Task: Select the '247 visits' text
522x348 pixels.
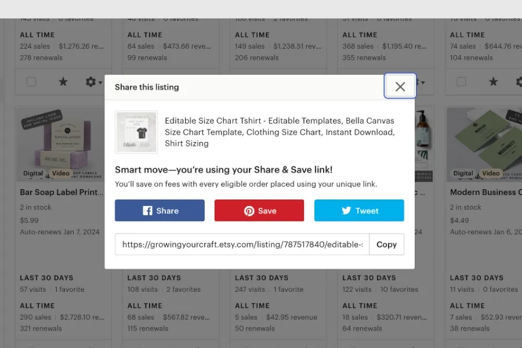Action: pos(250,289)
